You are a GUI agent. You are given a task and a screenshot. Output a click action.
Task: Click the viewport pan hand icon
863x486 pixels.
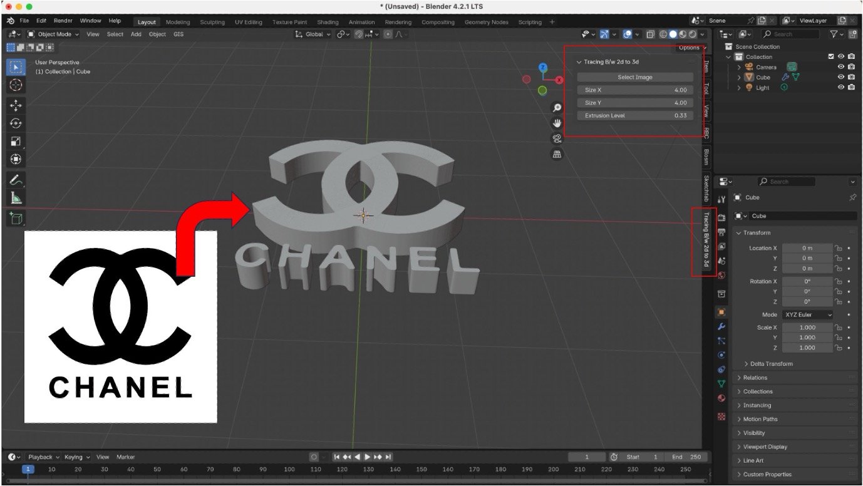(x=557, y=123)
